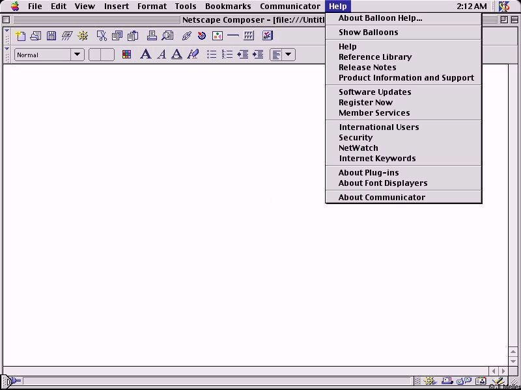This screenshot has height=390, width=521.
Task: Click the Open file toolbar icon
Action: 36,36
